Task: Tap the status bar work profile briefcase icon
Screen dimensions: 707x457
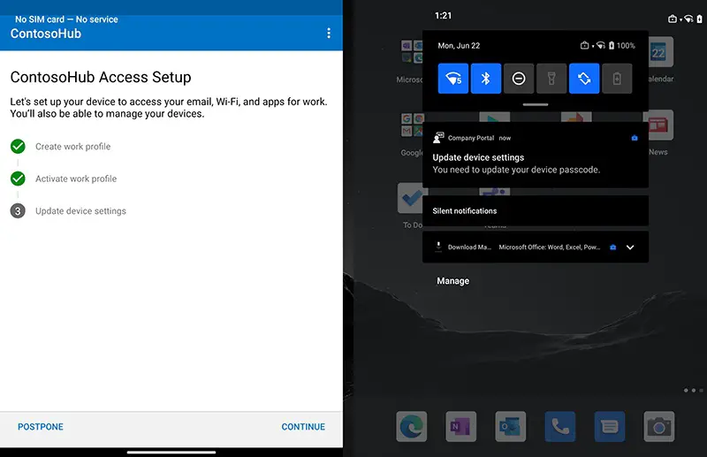Action: tap(673, 19)
